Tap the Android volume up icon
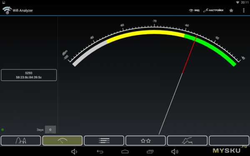250x156 pixels. (x=175, y=151)
